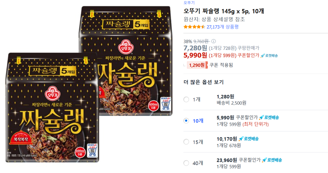Click the 1,290원 coupon tag
Viewport: 328px width, 173px height.
click(x=197, y=65)
